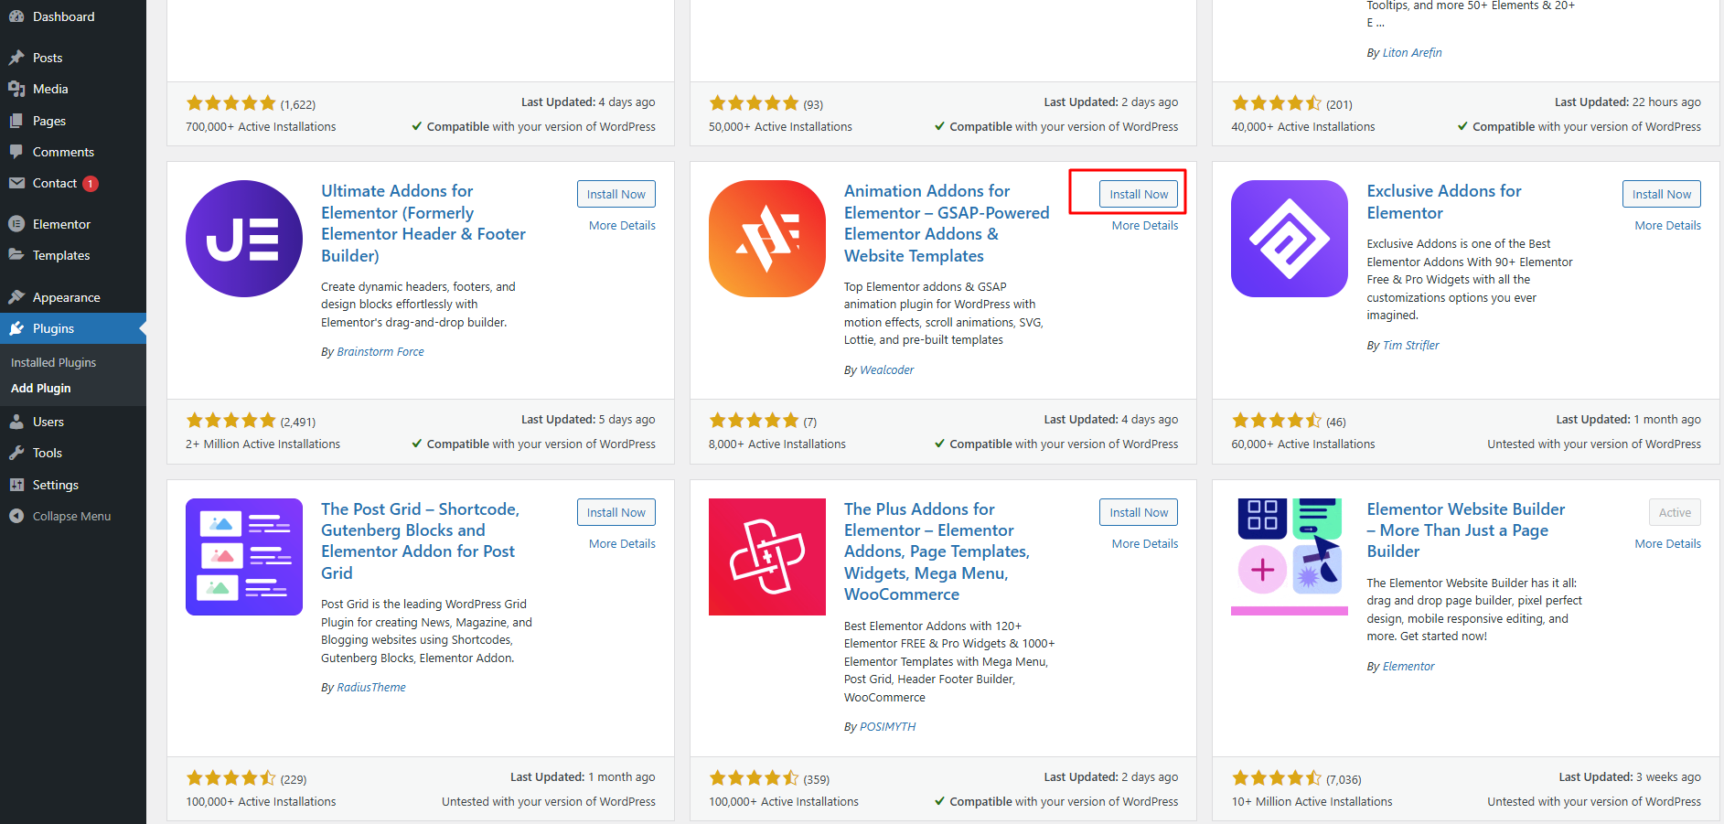Select the Add Plugin submenu item
The width and height of the screenshot is (1724, 824).
pos(40,388)
